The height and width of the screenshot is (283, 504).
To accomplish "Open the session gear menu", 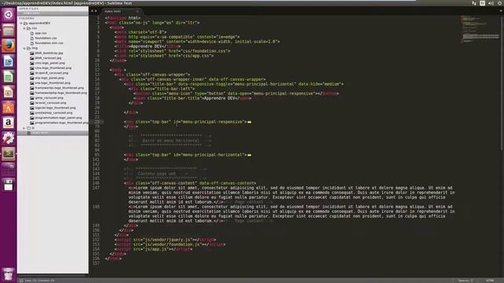I will [x=500, y=3].
